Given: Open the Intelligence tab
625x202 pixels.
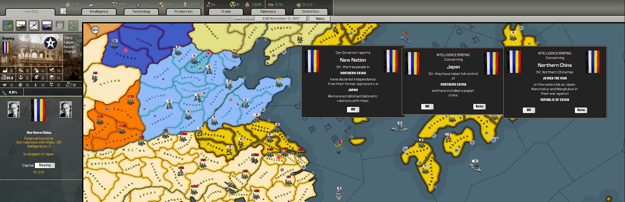Looking at the screenshot, I should coord(99,11).
